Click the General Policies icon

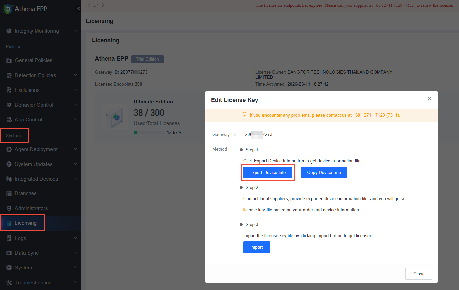pyautogui.click(x=9, y=60)
